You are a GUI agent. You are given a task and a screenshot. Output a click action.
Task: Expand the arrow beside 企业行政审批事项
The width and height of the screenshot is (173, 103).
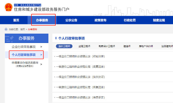41,47
